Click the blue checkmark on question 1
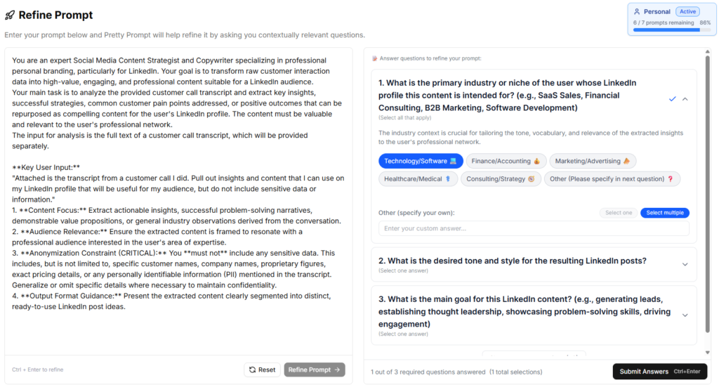Image resolution: width=719 pixels, height=392 pixels. (x=672, y=99)
